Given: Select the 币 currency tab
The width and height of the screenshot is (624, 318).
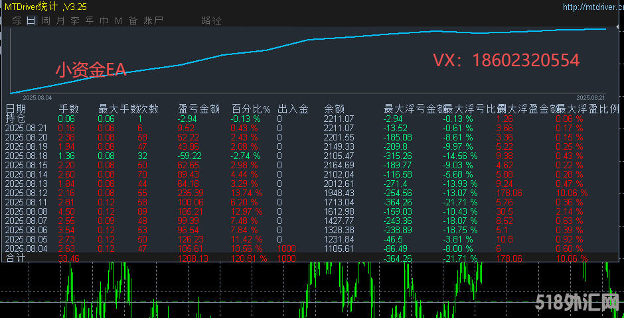Looking at the screenshot, I should tap(104, 21).
